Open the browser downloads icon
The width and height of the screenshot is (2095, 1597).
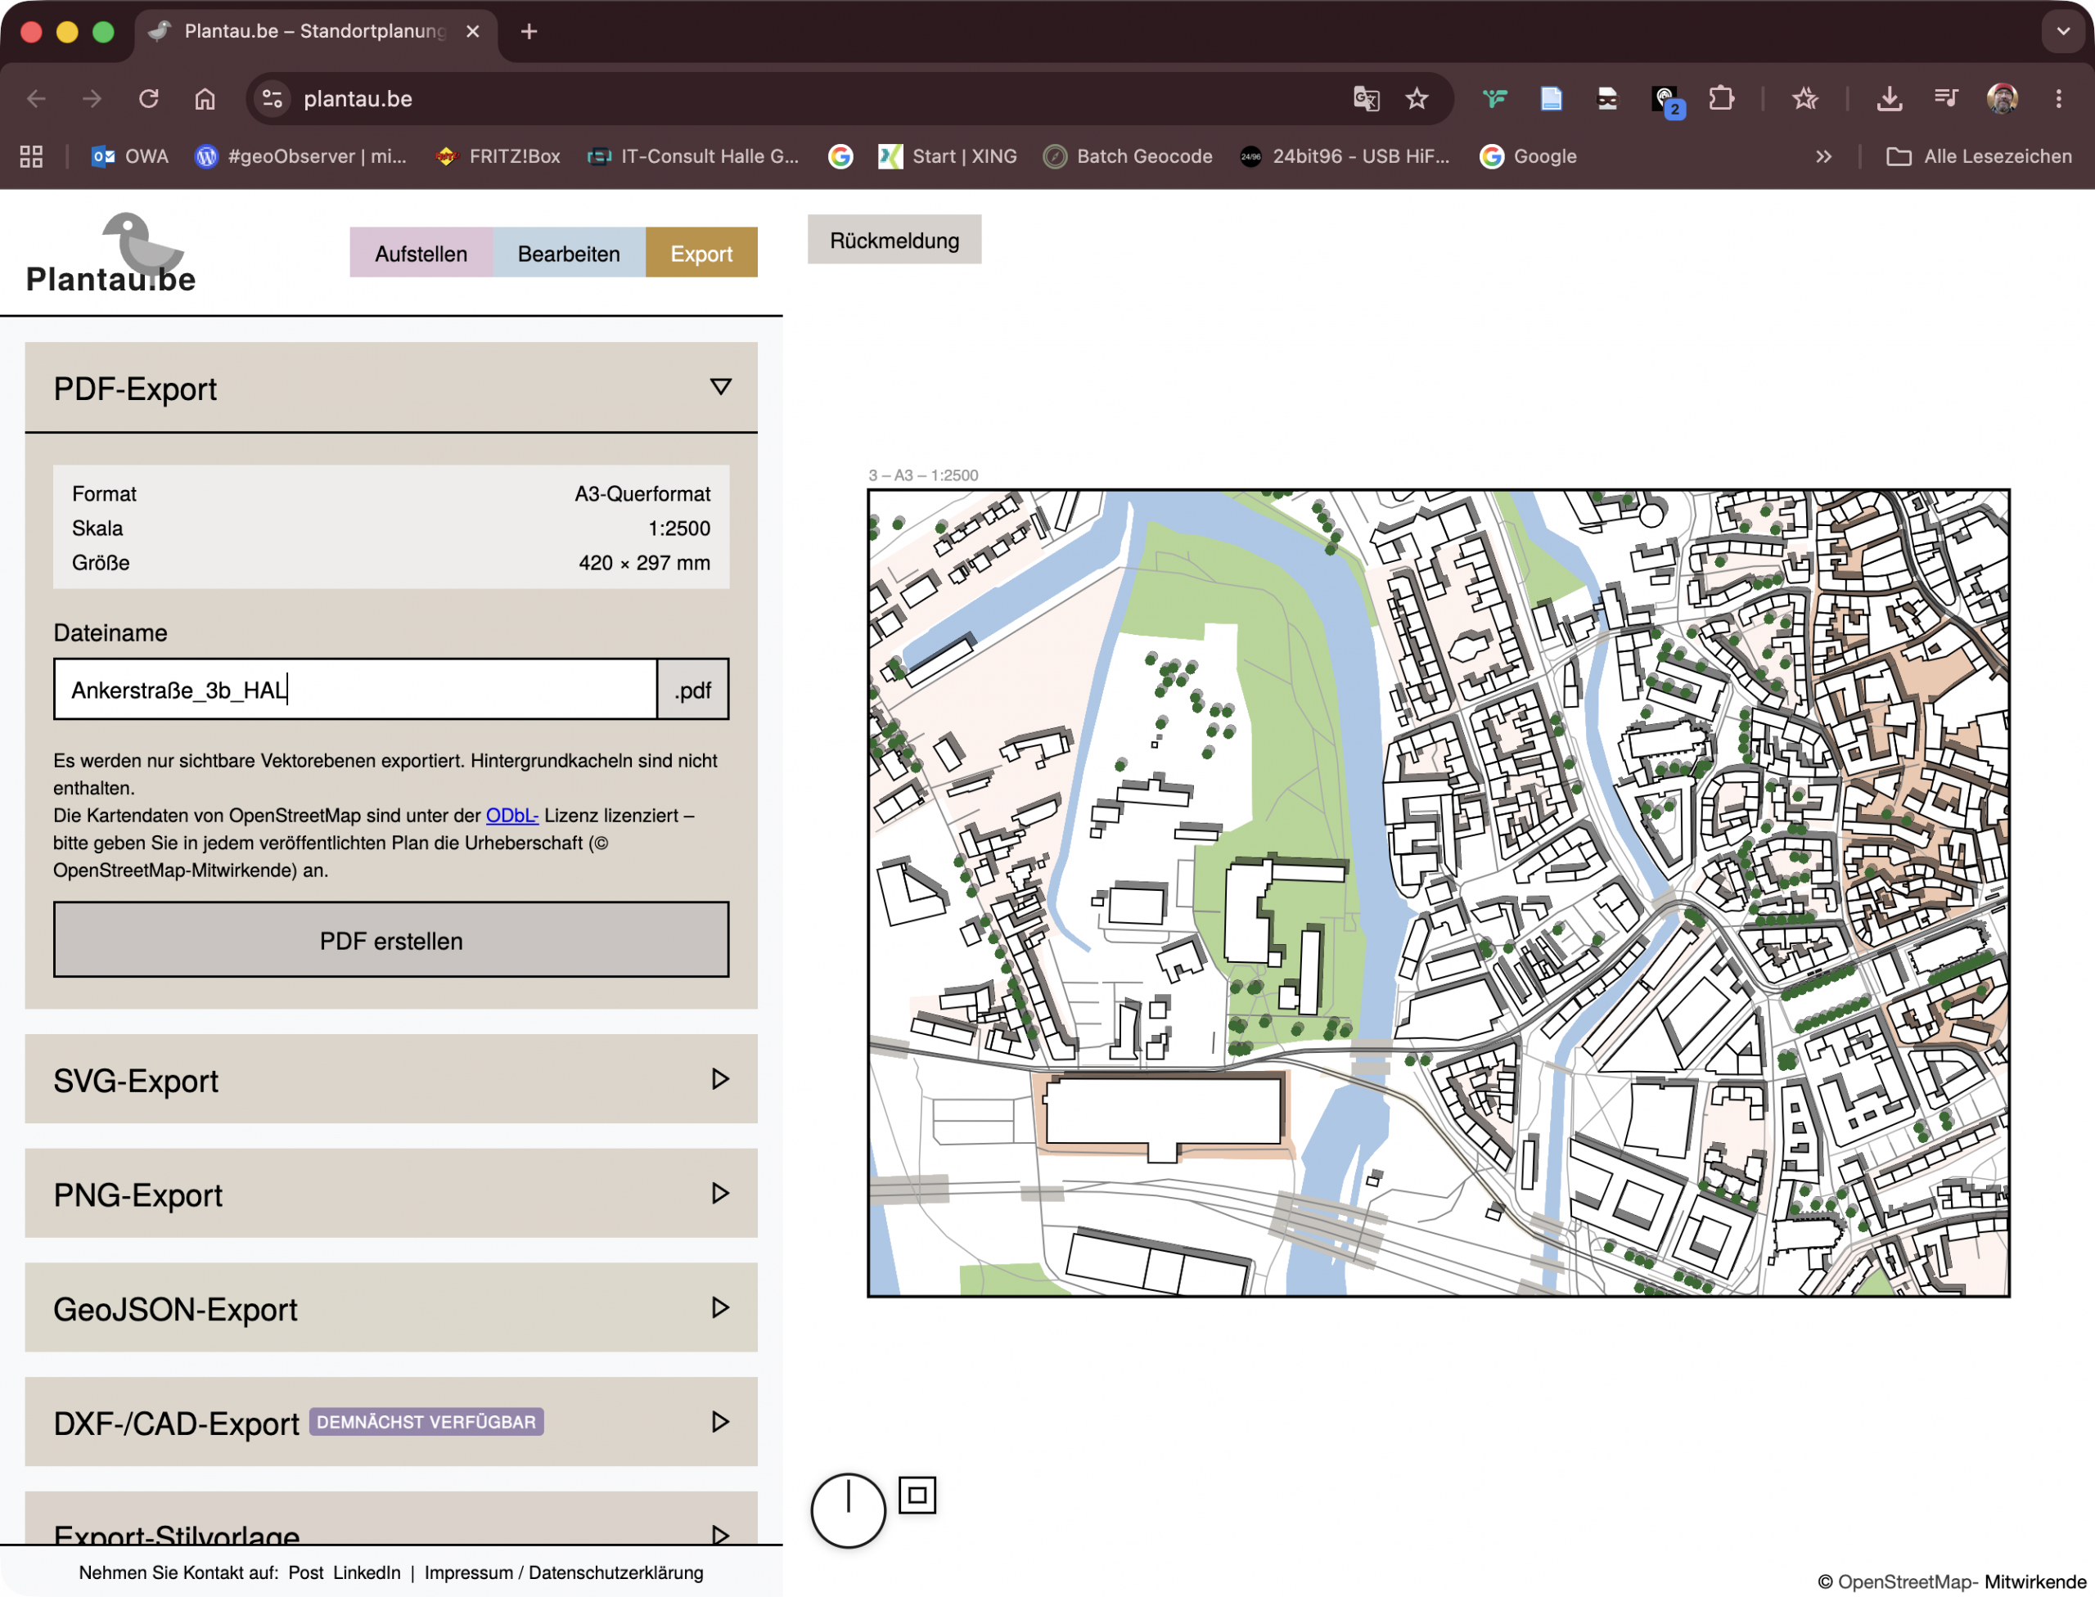(1889, 99)
